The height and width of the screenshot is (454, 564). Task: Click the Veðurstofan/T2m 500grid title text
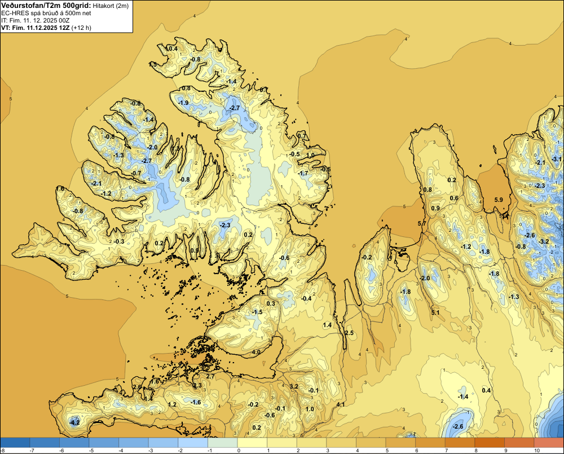[46, 5]
